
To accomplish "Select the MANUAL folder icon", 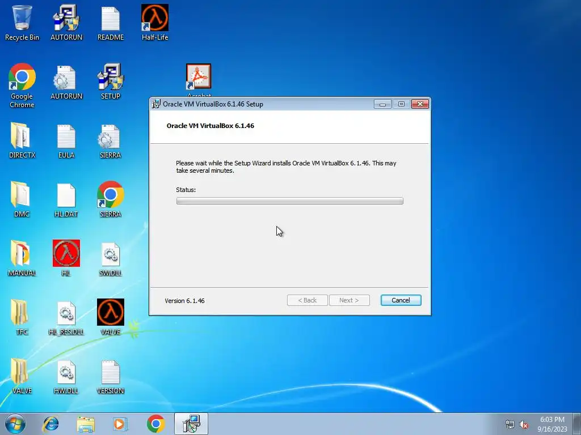I will tap(22, 258).
